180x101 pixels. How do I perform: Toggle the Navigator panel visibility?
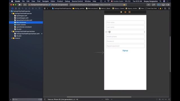159,5
